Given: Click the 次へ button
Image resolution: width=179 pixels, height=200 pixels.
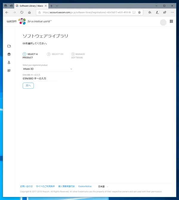Looking at the screenshot, I should [x=28, y=85].
